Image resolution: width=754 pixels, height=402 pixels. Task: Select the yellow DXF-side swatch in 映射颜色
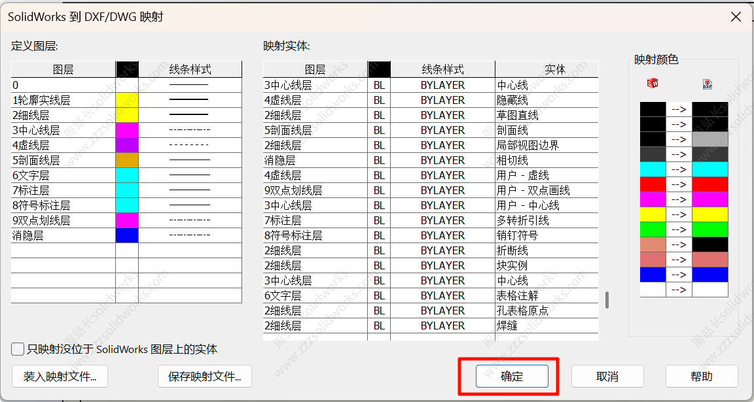coord(709,214)
